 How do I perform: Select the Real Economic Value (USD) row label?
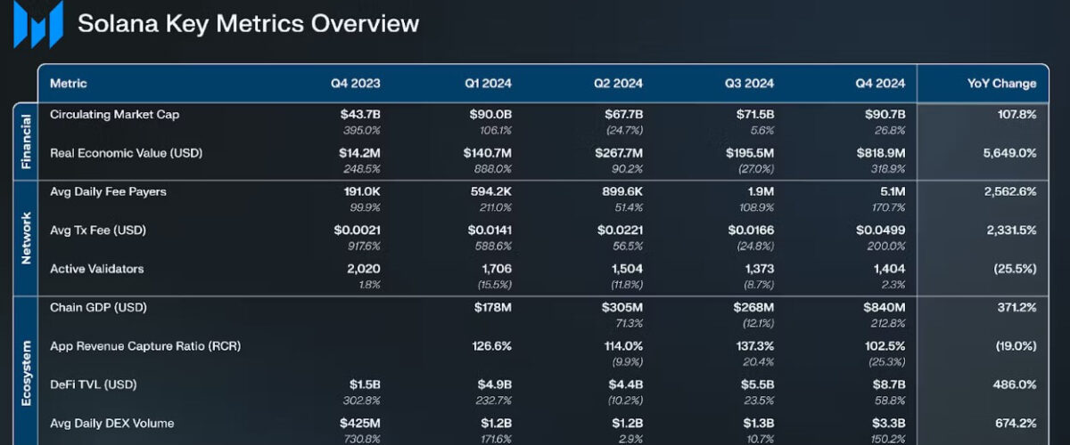point(127,153)
